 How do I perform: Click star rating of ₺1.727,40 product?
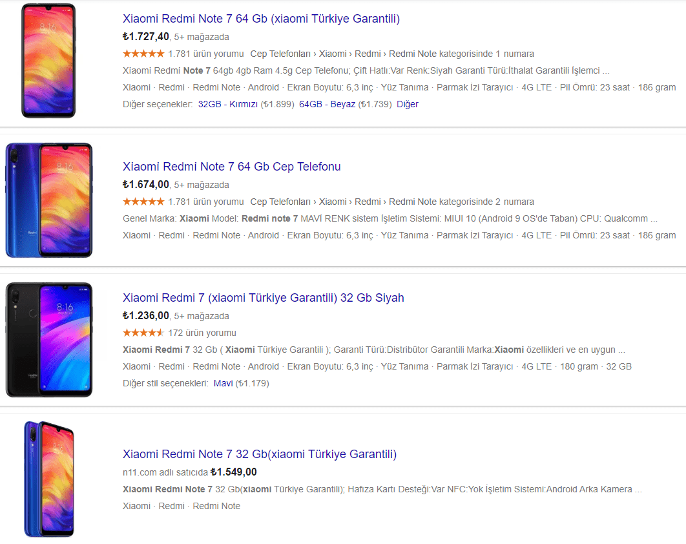[143, 54]
